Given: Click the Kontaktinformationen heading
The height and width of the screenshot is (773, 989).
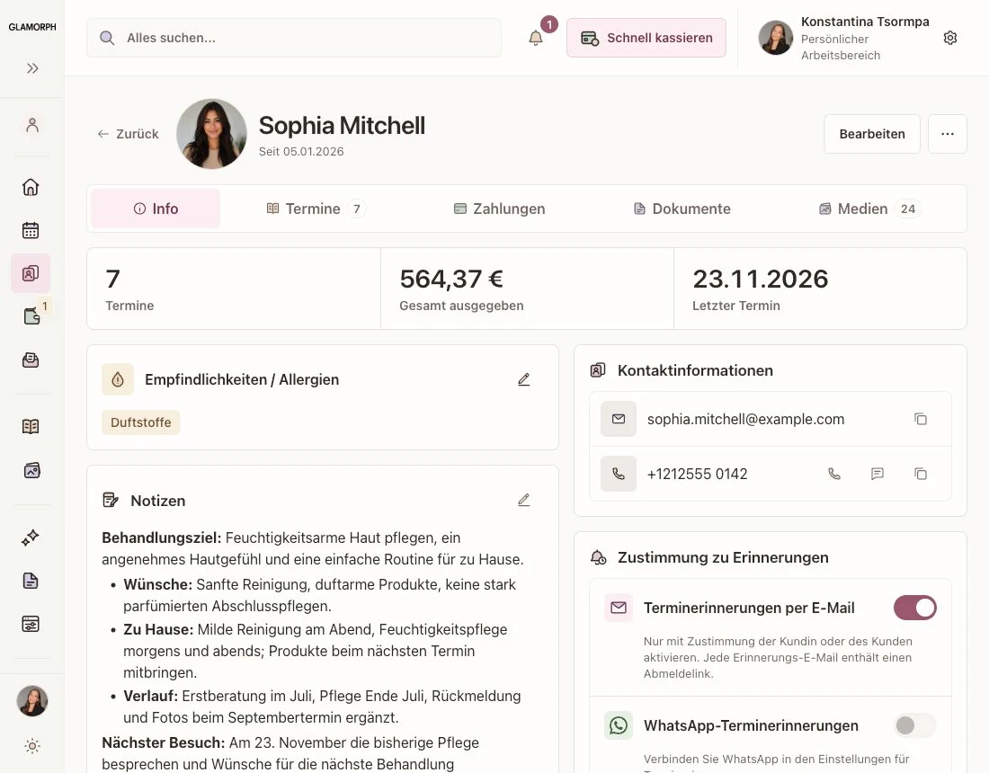Looking at the screenshot, I should coord(695,370).
